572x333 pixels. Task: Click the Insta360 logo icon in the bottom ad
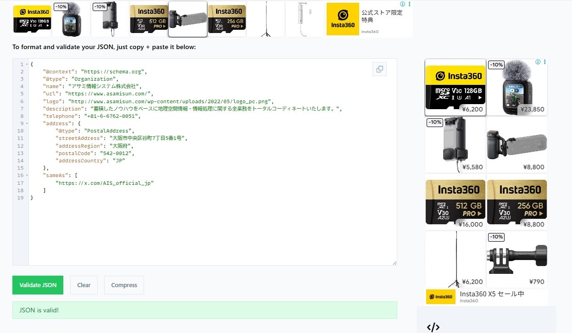441,296
